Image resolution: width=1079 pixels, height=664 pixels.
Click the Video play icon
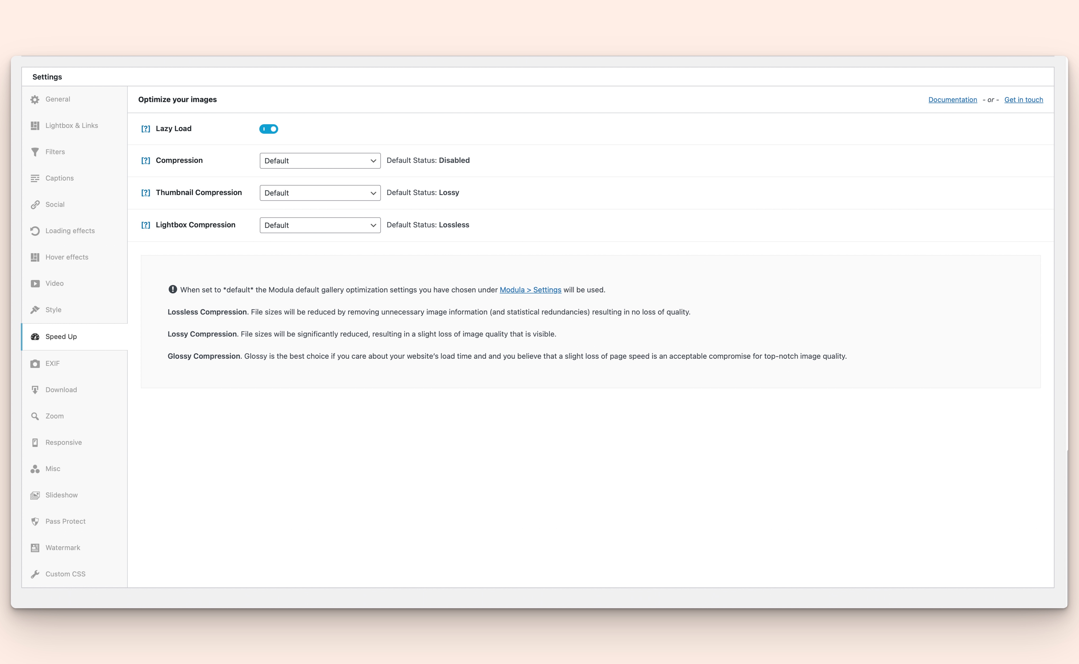[x=35, y=284]
